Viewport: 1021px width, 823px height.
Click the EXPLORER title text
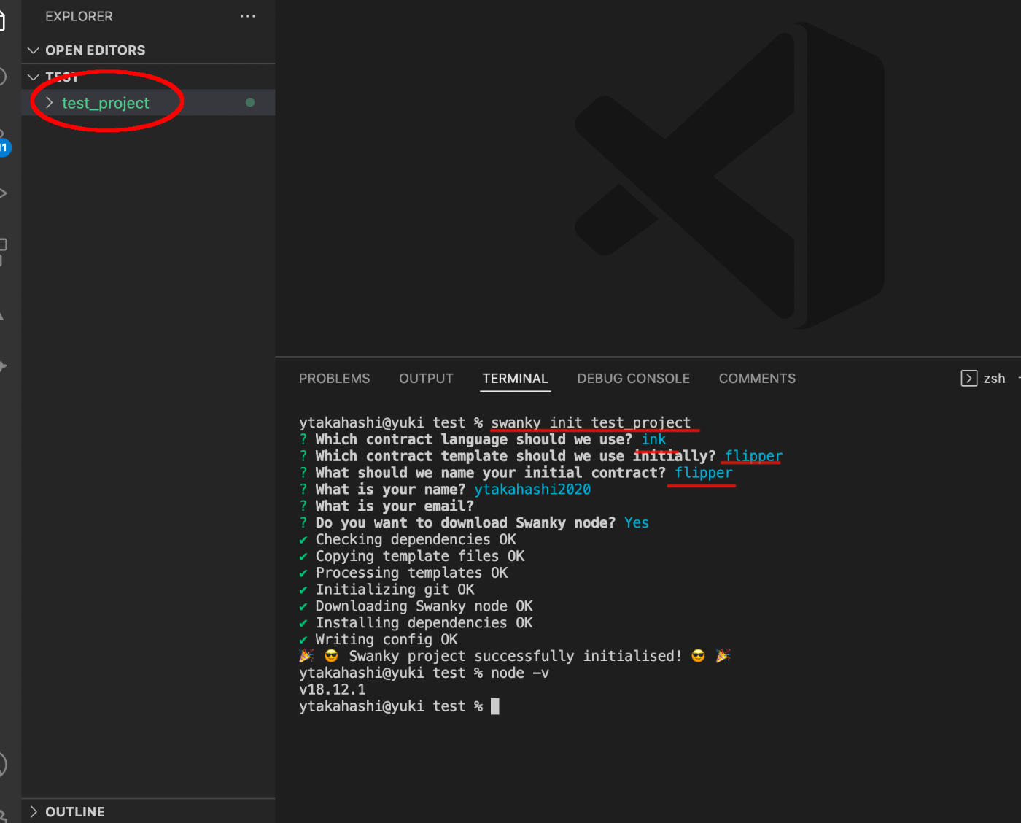[x=79, y=16]
